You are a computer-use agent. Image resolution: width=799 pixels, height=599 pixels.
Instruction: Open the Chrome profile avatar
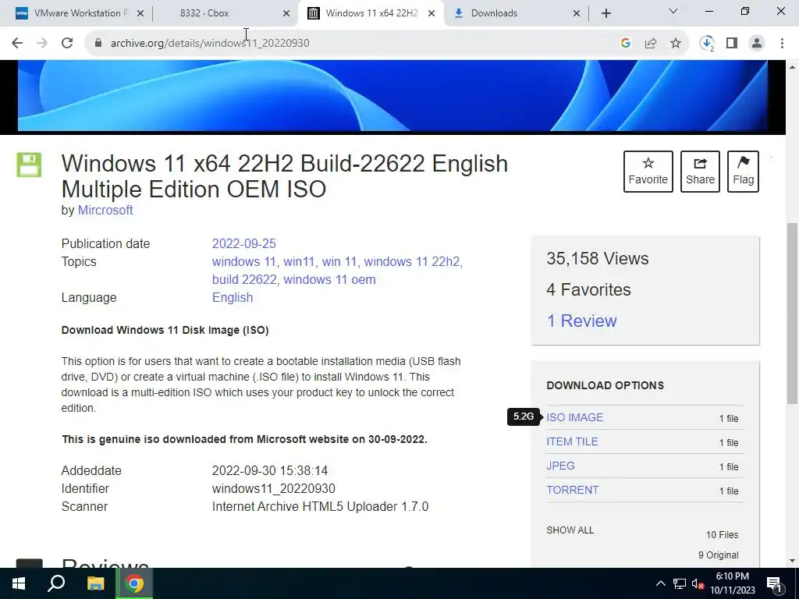[x=757, y=44]
